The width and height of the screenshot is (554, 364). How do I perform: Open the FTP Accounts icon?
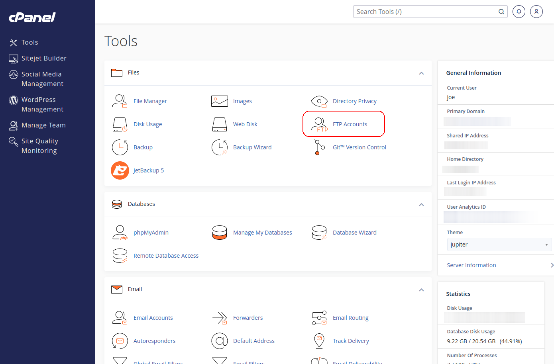click(x=319, y=124)
